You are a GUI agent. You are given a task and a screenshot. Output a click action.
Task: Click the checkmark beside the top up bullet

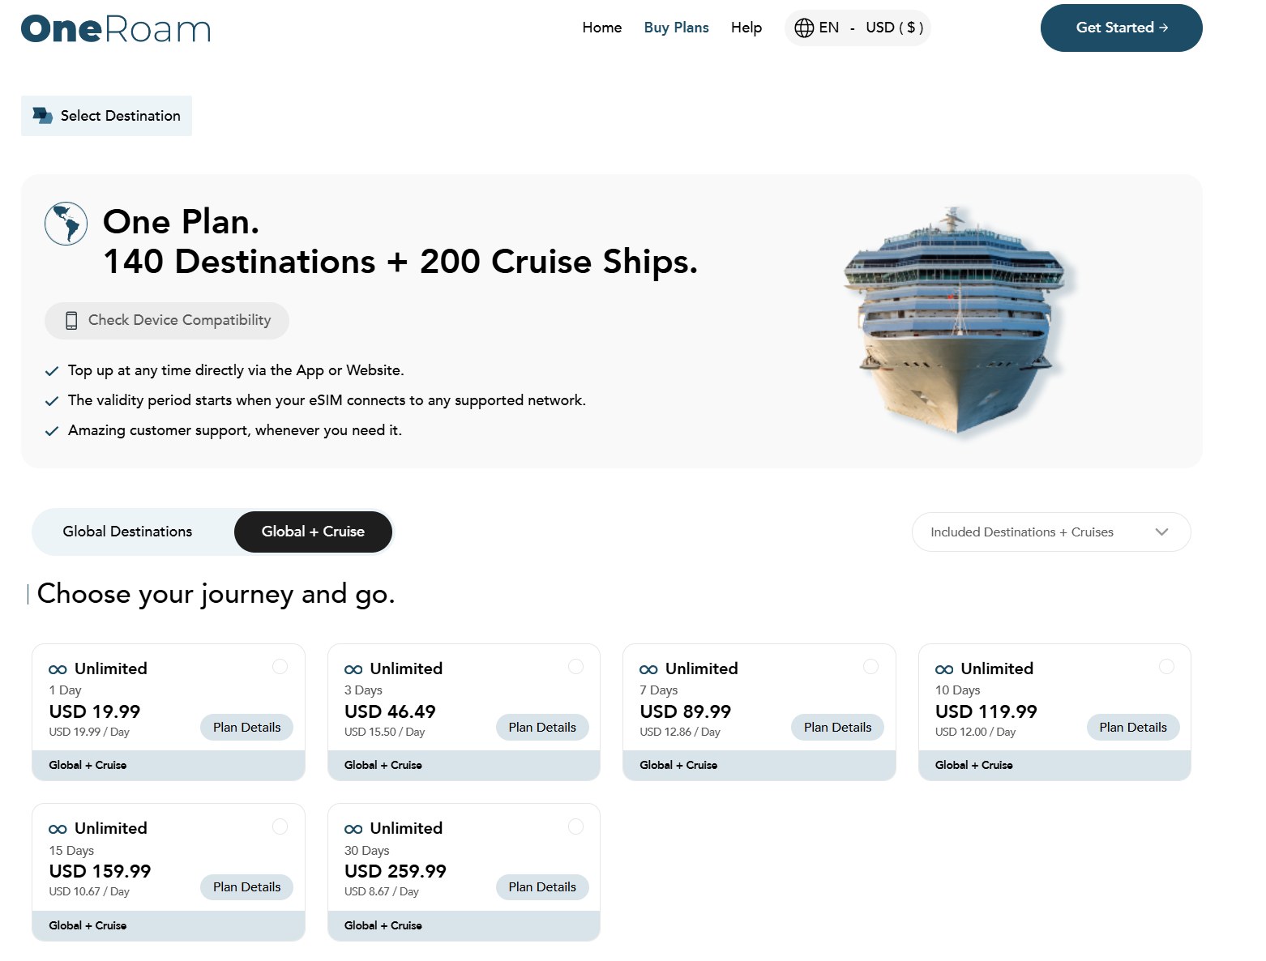(x=52, y=370)
